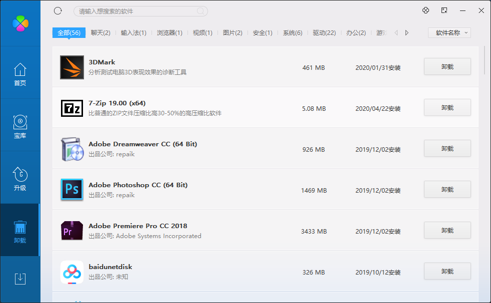Uninstall Adobe Photoshop CC via 卸载
The image size is (491, 303).
(x=447, y=190)
